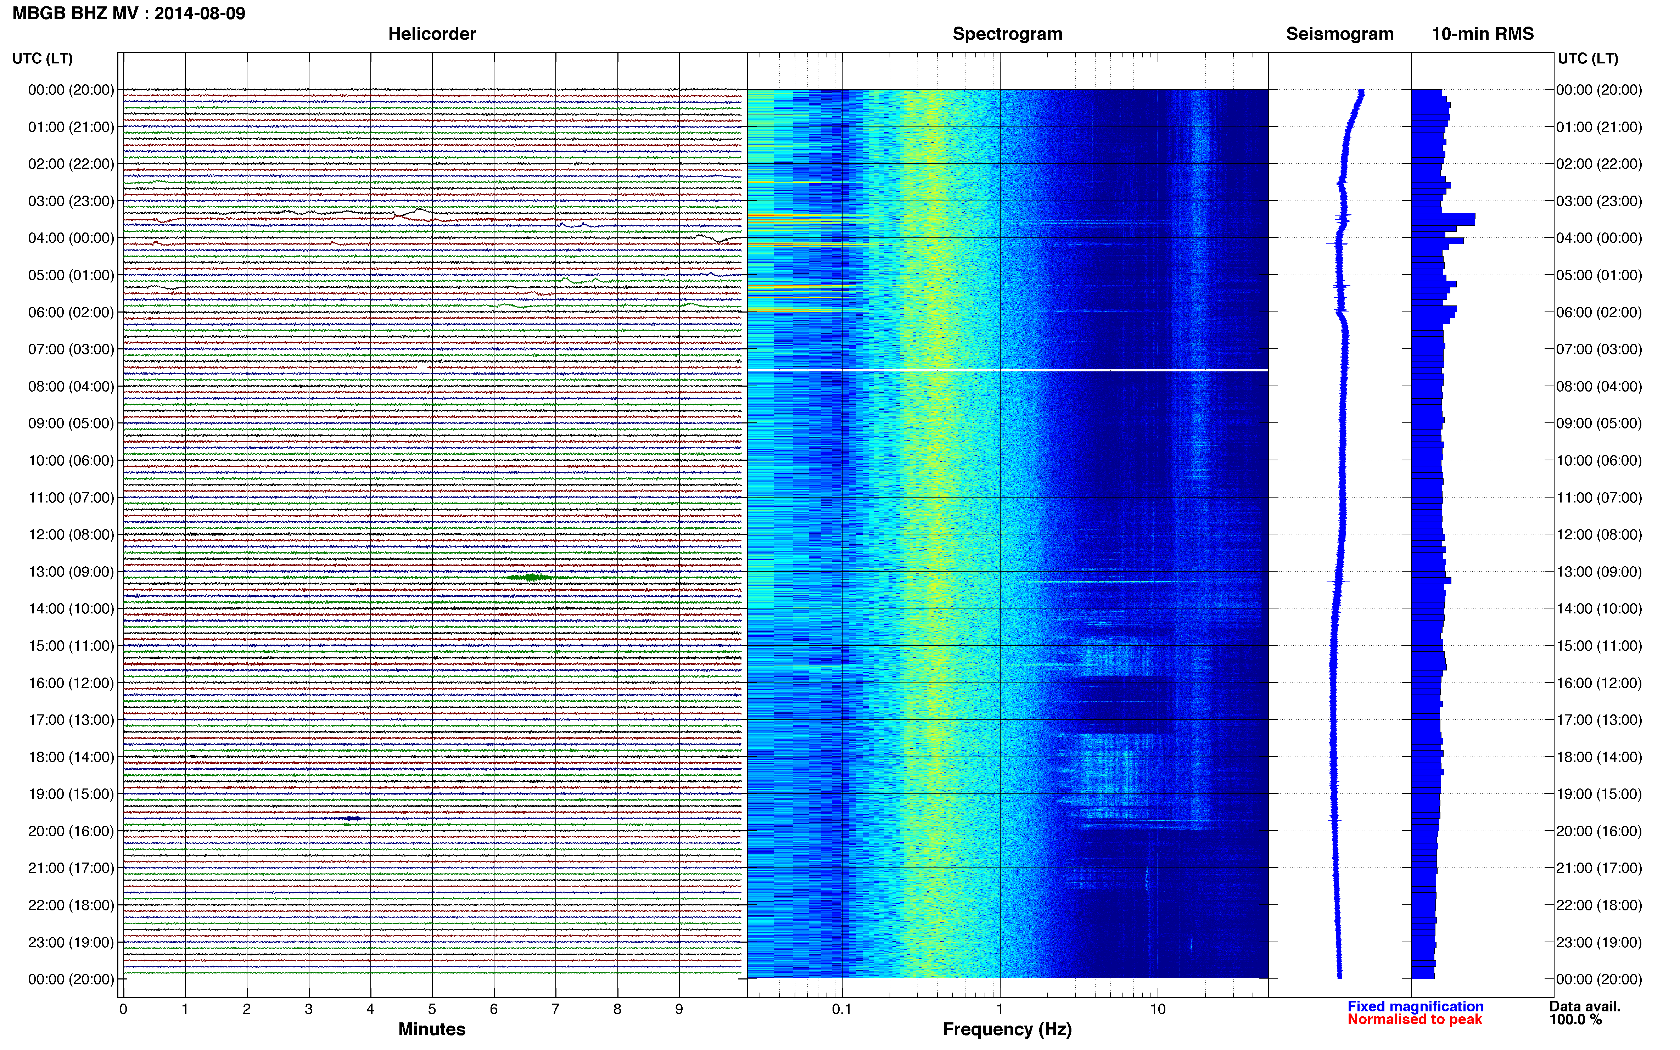
Task: Click 13:00 (09:00) on the Helicorder time axis
Action: 71,572
